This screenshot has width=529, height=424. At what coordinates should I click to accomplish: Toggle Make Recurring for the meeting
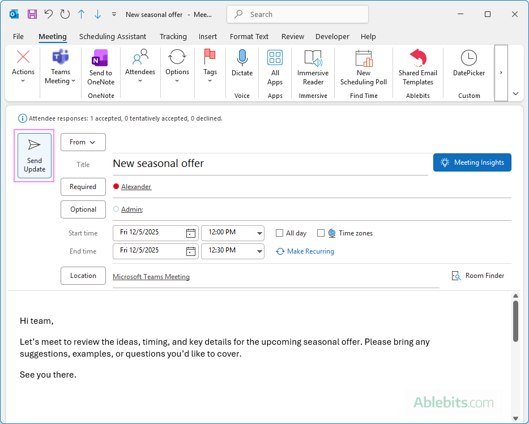point(305,251)
